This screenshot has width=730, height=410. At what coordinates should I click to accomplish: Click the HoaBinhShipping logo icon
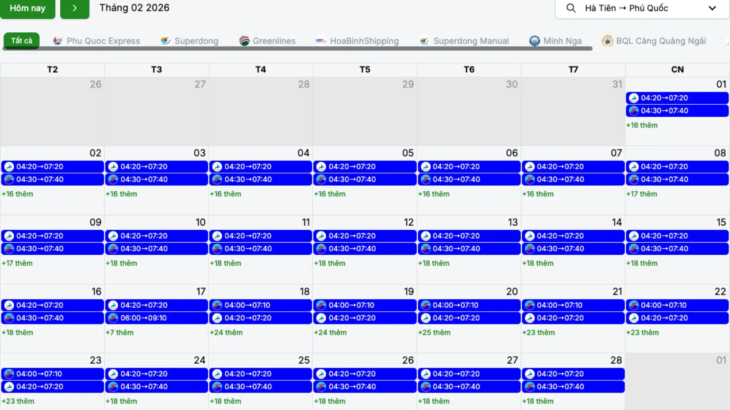pos(321,41)
